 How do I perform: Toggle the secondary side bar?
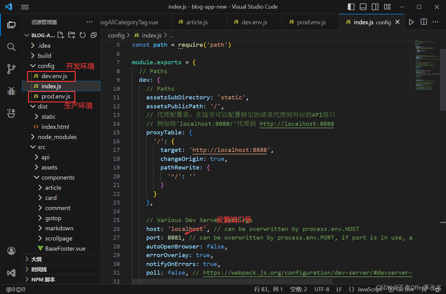pyautogui.click(x=375, y=7)
